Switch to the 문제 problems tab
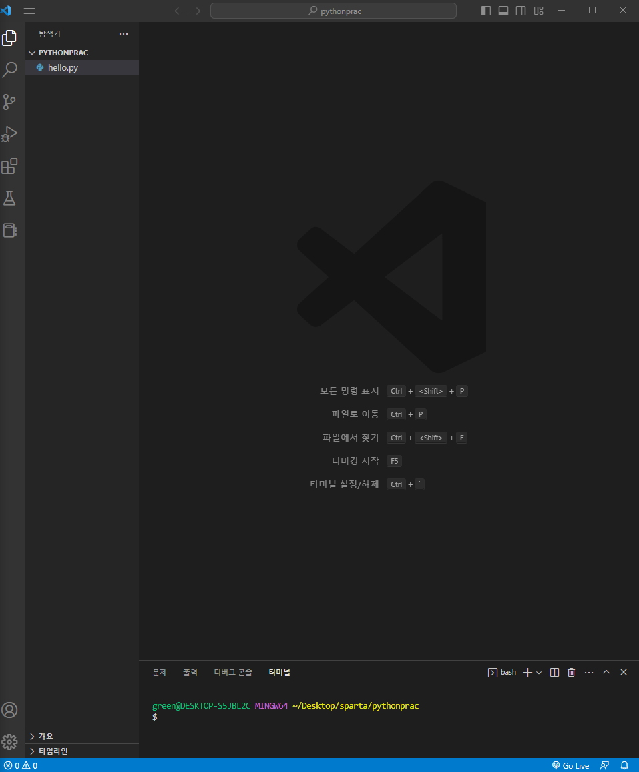 click(160, 672)
